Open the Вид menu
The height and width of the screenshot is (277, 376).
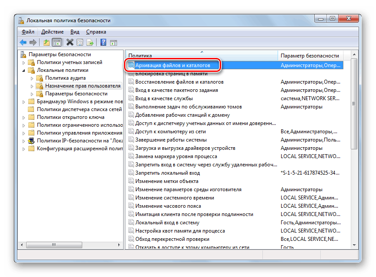pyautogui.click(x=75, y=32)
